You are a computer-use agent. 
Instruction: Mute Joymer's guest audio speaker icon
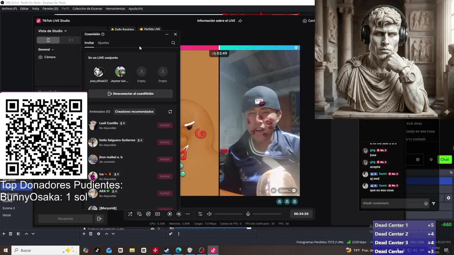[x=273, y=191]
